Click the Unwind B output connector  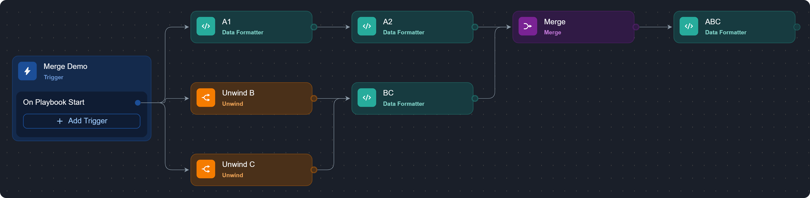coord(314,98)
